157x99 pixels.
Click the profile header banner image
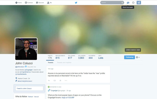pos(78,29)
